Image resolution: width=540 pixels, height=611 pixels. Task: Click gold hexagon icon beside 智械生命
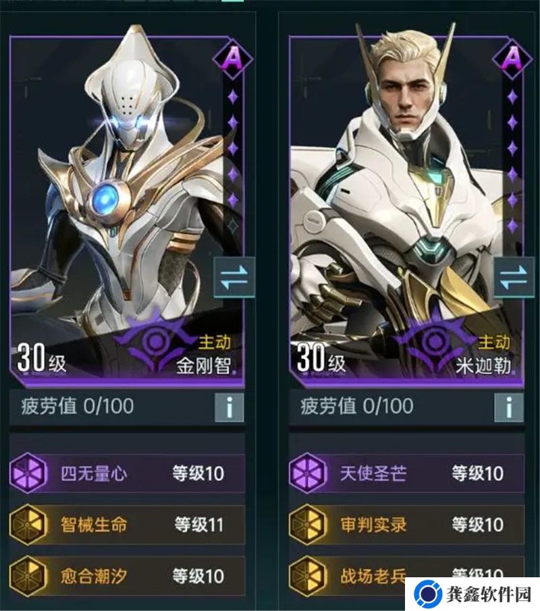point(28,525)
